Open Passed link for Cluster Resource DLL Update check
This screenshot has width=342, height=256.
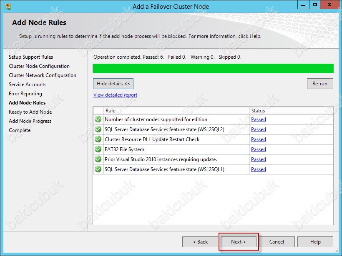pyautogui.click(x=259, y=139)
